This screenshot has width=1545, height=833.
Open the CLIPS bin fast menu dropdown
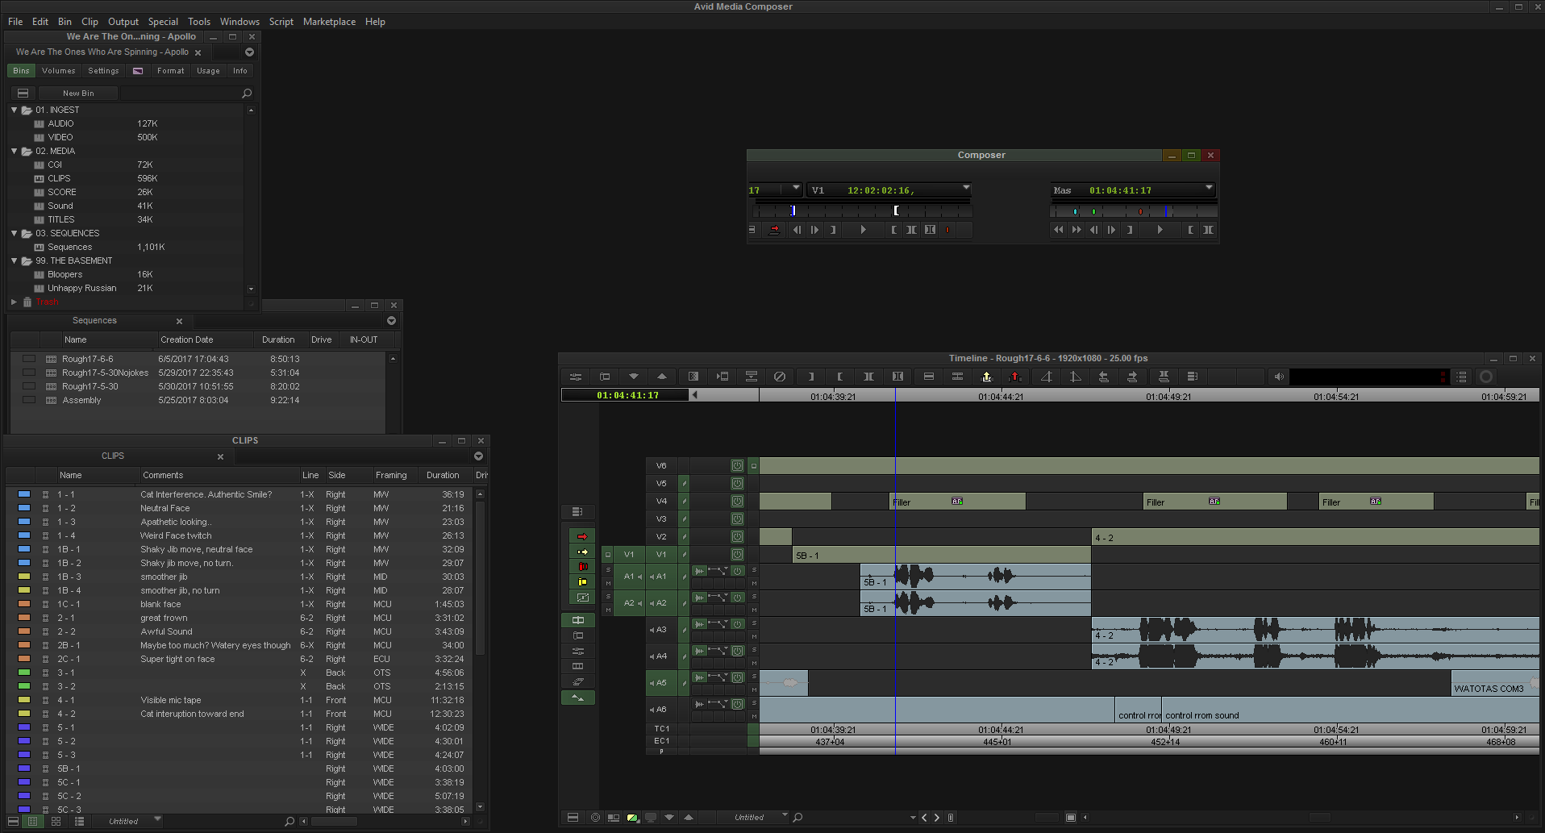tap(478, 456)
